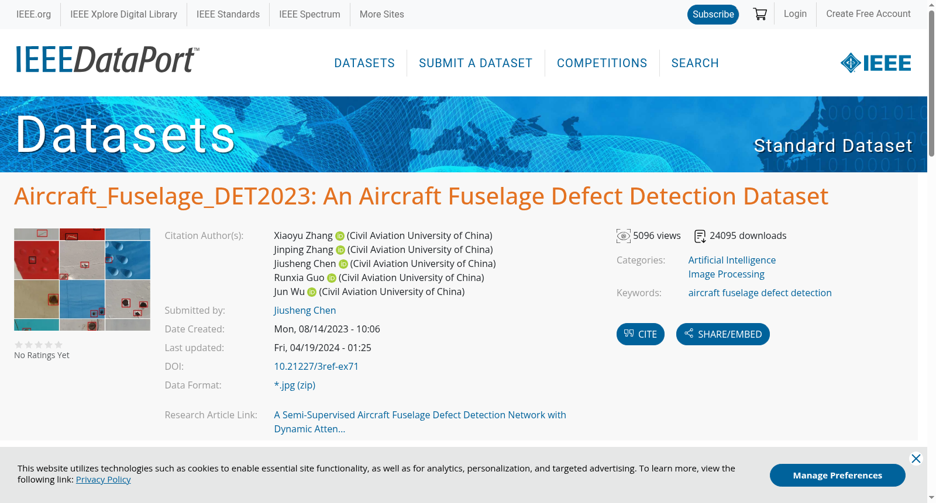Image resolution: width=936 pixels, height=503 pixels.
Task: Click the IEEE logo at right of navigation
Action: [876, 63]
